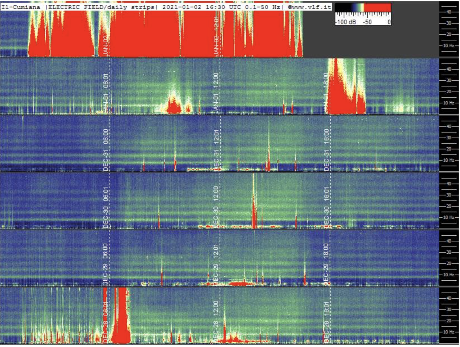Select the I1-Cumiana station name in the title
Screen dimensions: 460x347
[21, 7]
